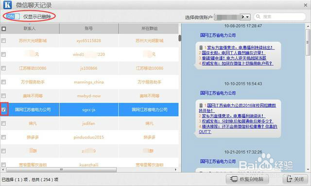Sort by the 账号 column header
Image resolution: width=311 pixels, height=186 pixels.
[x=88, y=29]
